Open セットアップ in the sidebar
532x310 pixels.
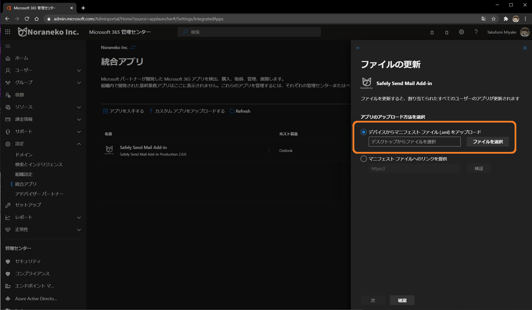(x=28, y=205)
